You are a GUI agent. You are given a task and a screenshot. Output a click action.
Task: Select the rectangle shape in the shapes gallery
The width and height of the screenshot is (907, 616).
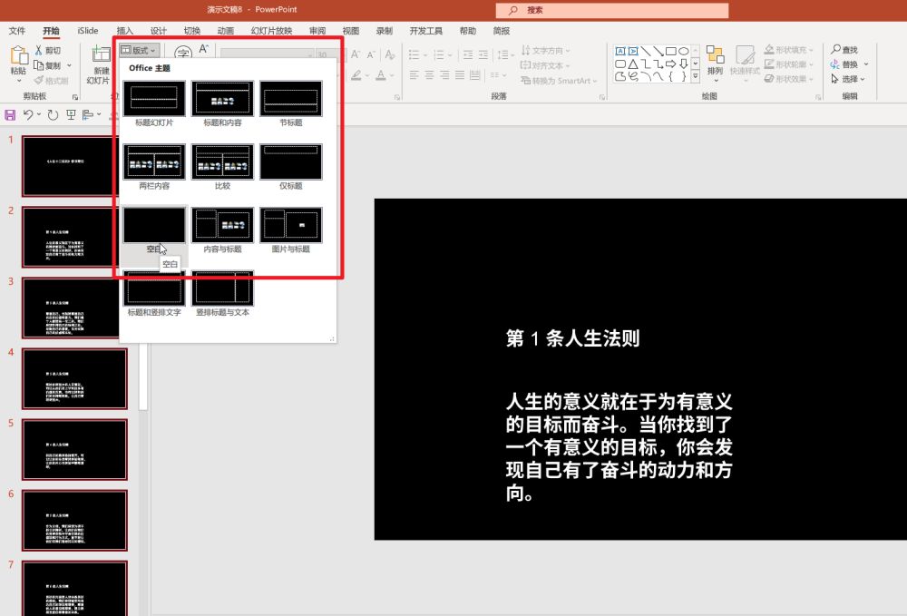pyautogui.click(x=672, y=50)
